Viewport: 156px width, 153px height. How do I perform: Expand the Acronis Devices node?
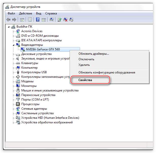coord(14,31)
